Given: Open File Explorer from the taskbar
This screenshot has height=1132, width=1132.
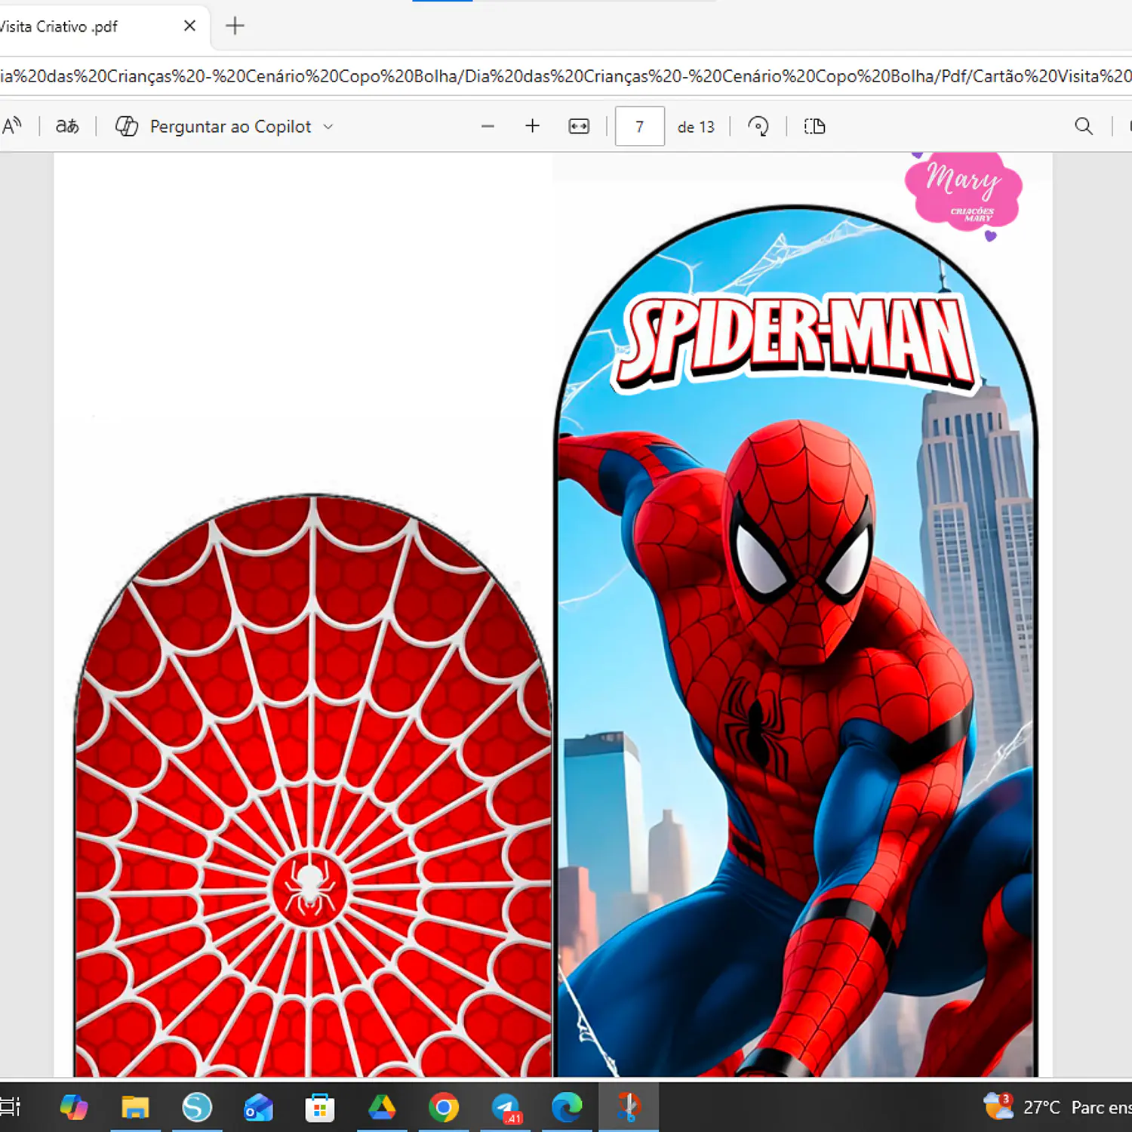Looking at the screenshot, I should [x=135, y=1107].
